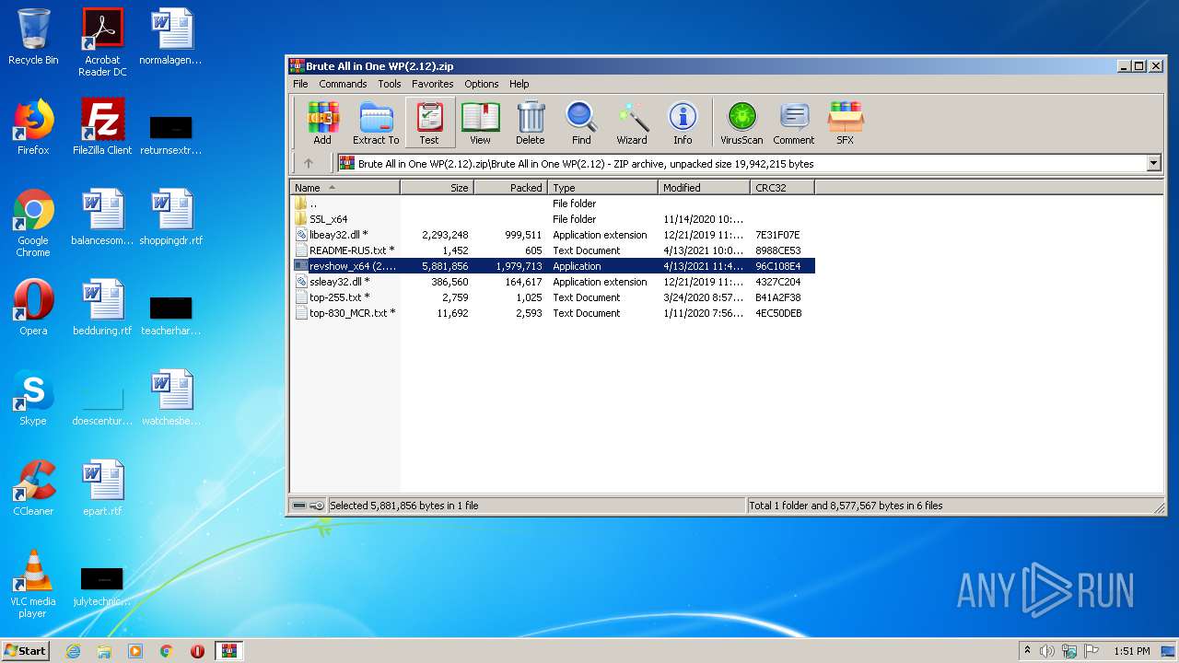
Task: Open the returnsextr desktop file
Action: pyautogui.click(x=171, y=134)
